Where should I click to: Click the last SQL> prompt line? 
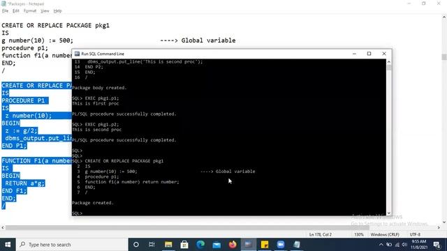78,213
